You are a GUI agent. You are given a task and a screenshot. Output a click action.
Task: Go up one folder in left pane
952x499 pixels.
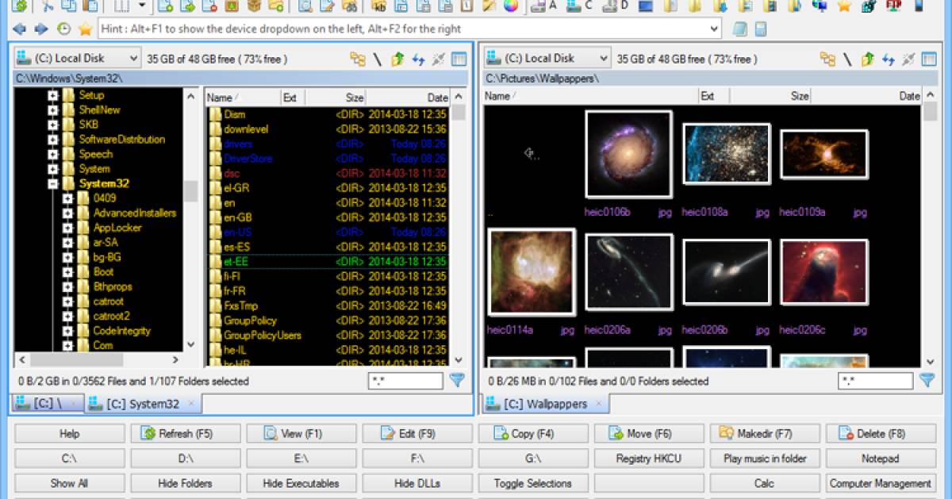[x=397, y=59]
